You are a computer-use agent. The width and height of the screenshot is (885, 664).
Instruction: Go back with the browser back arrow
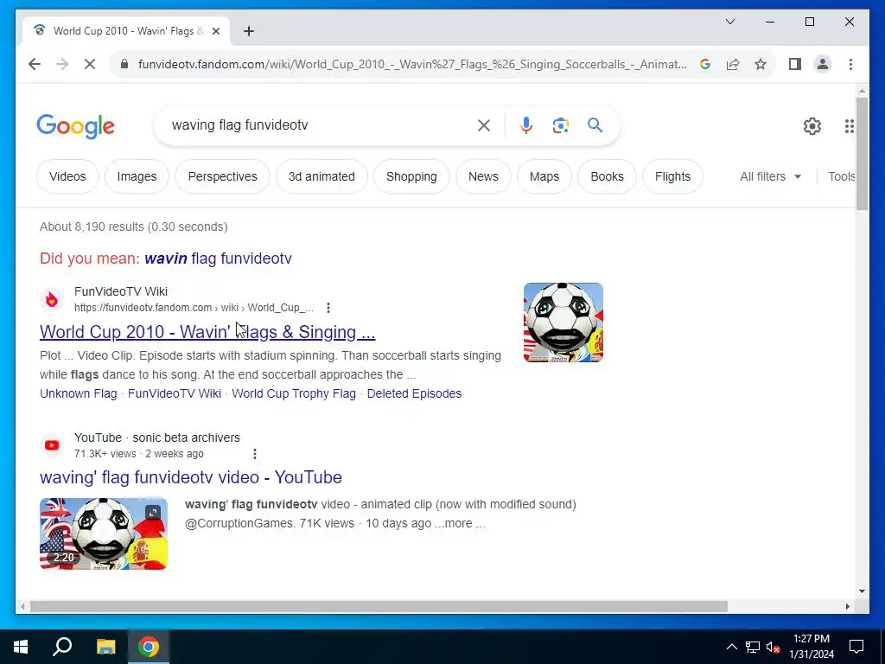pos(35,64)
